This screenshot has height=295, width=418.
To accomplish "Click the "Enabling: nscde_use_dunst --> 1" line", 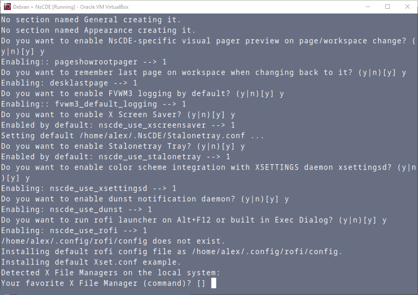I will pos(76,209).
